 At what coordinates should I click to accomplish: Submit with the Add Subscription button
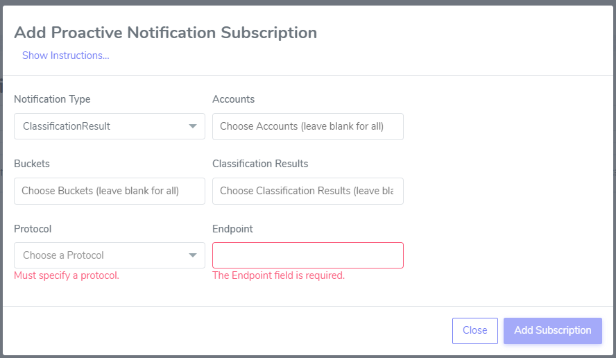553,331
